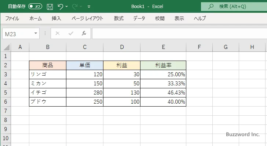Click the cell containing 250
Screen dimensions: 267x146
85,102
